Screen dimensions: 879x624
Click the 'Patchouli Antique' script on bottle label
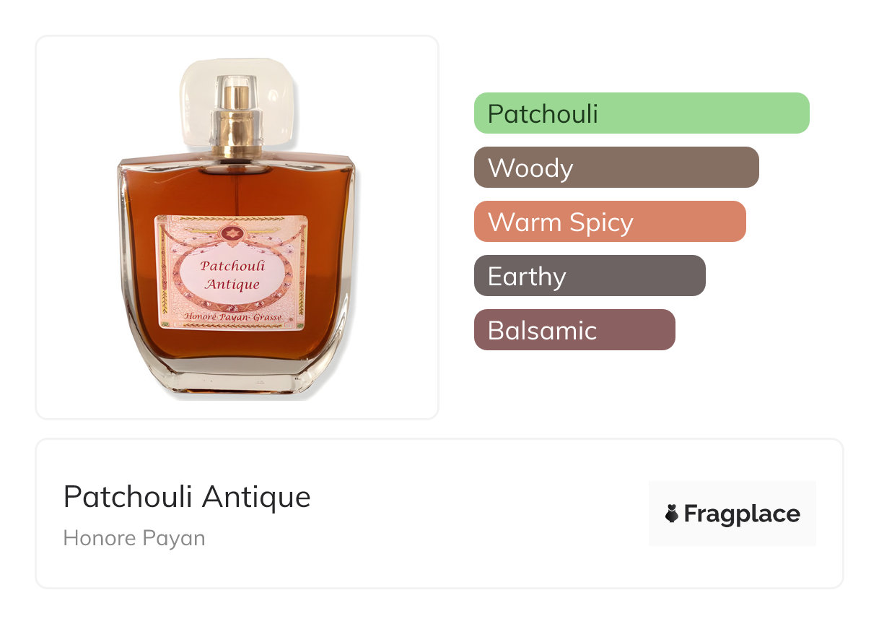pyautogui.click(x=232, y=274)
